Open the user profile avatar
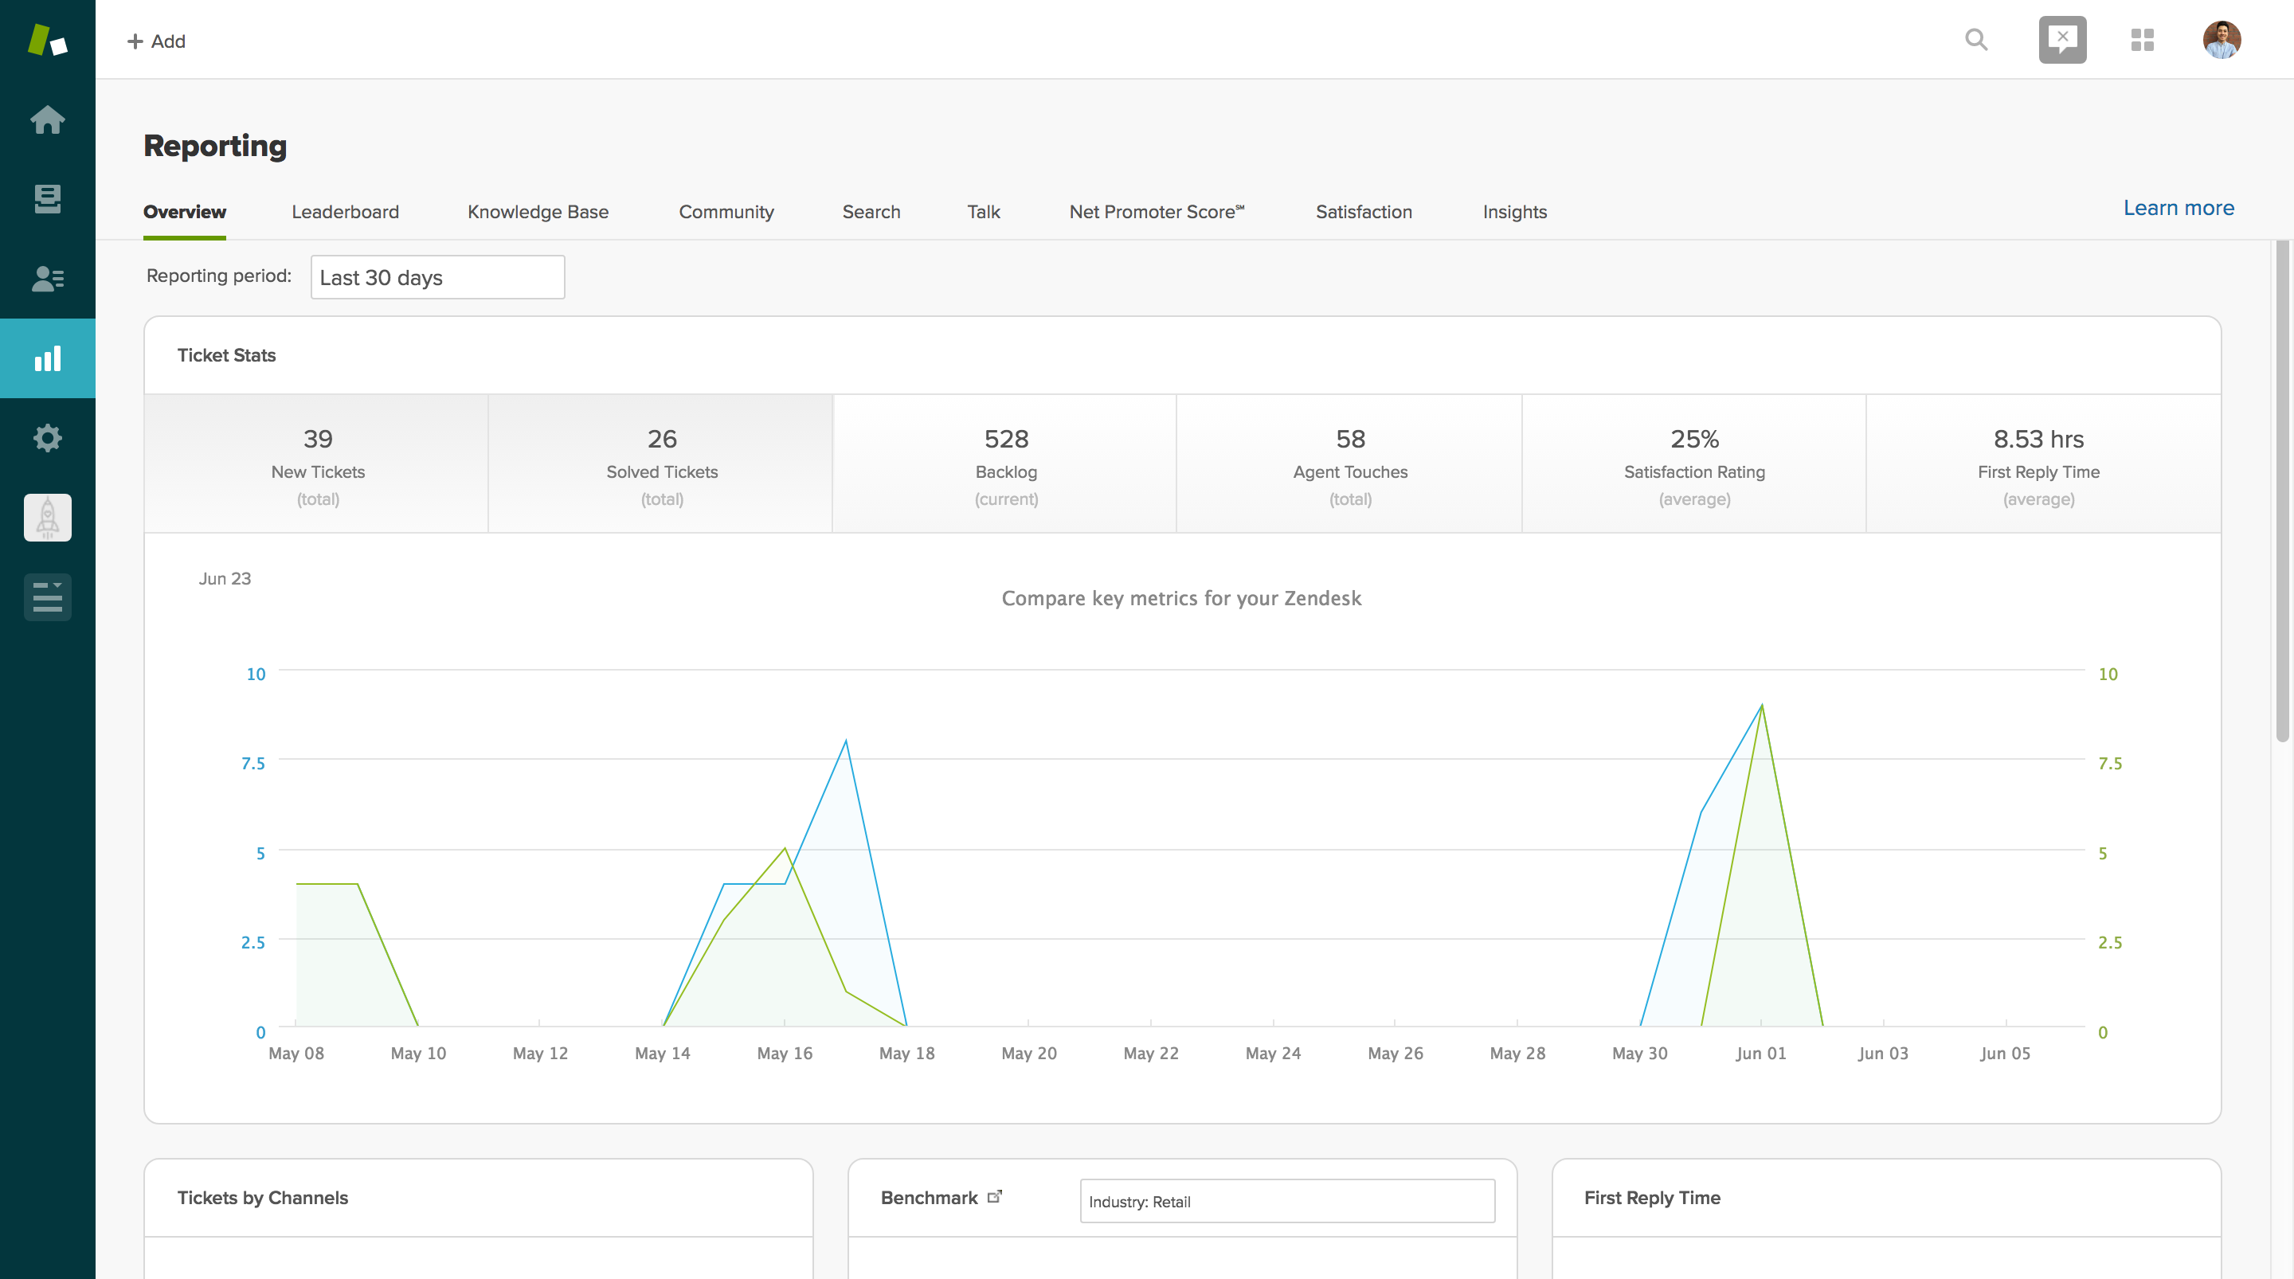2294x1279 pixels. (x=2221, y=40)
